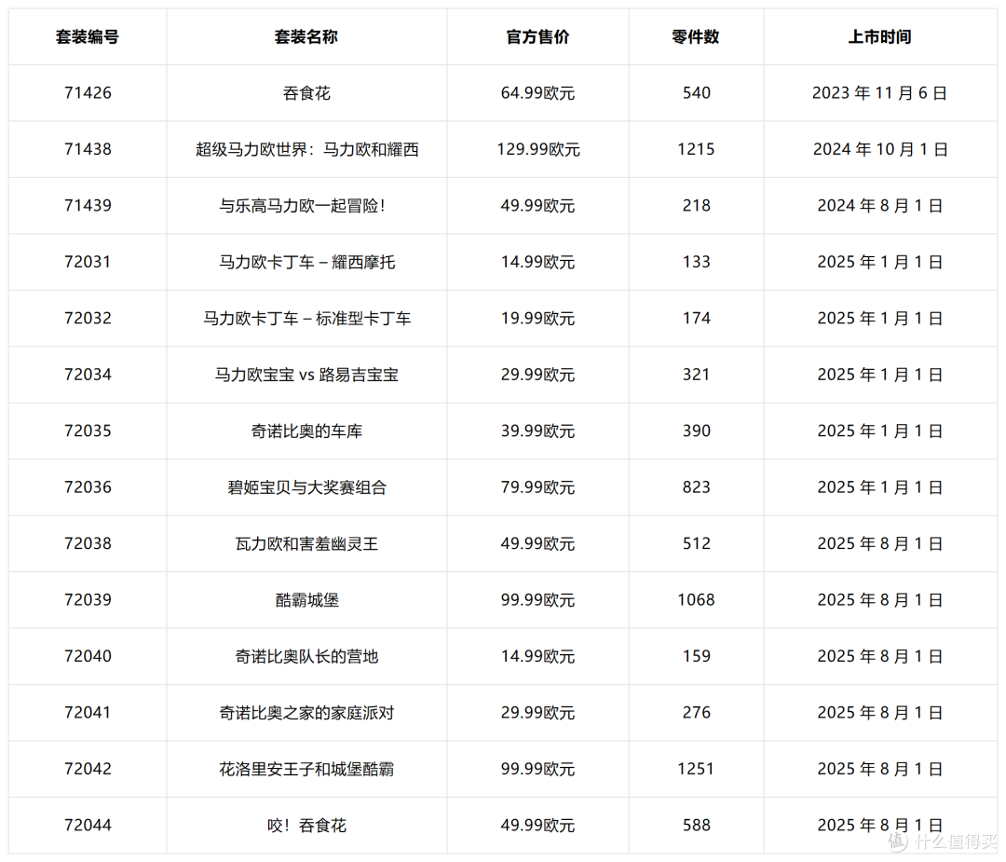Click set name 超级马力欧世界：马力欧和耀西
This screenshot has height=862, width=1006.
click(x=306, y=149)
